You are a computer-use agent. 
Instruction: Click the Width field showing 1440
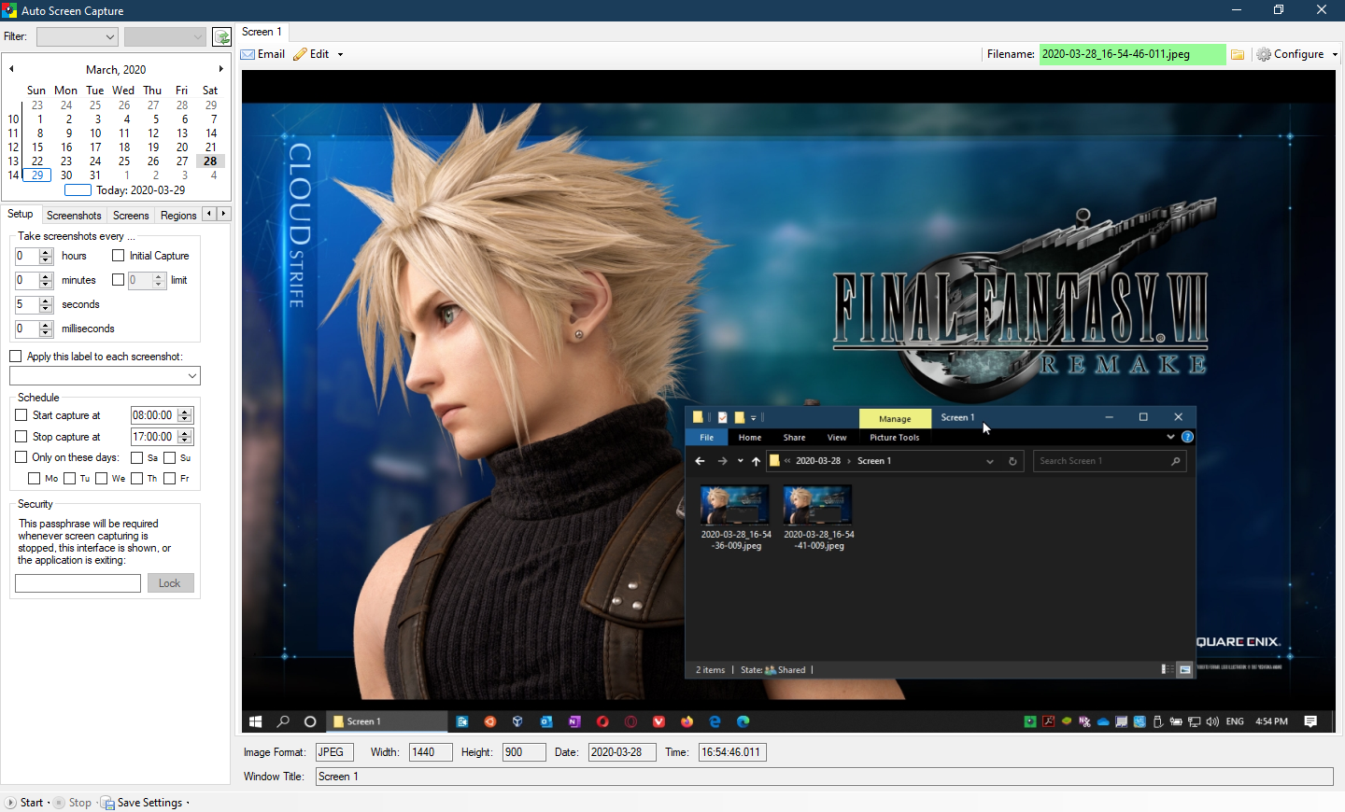431,752
